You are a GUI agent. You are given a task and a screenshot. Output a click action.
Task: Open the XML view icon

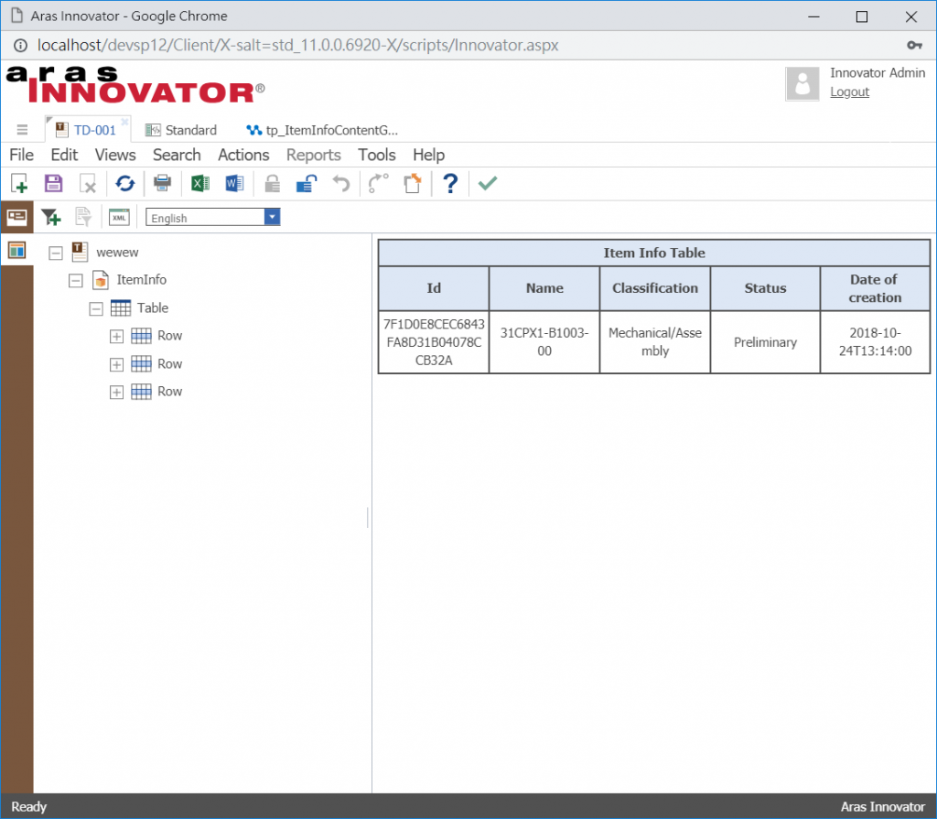coord(120,217)
